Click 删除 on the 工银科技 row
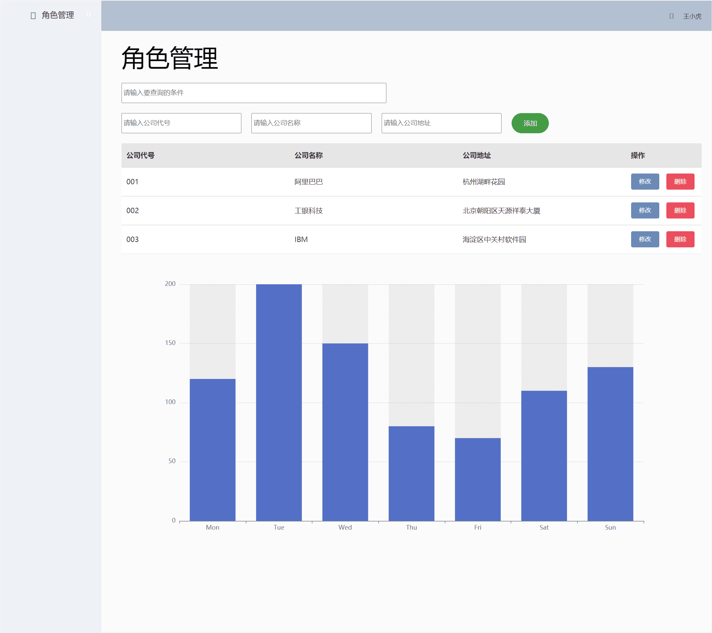Image resolution: width=712 pixels, height=633 pixels. click(680, 210)
